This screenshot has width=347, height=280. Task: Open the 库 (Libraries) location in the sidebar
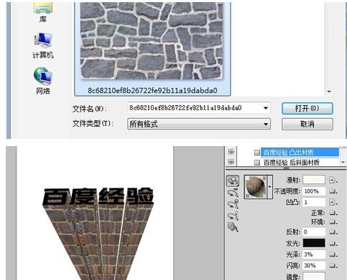(x=43, y=12)
